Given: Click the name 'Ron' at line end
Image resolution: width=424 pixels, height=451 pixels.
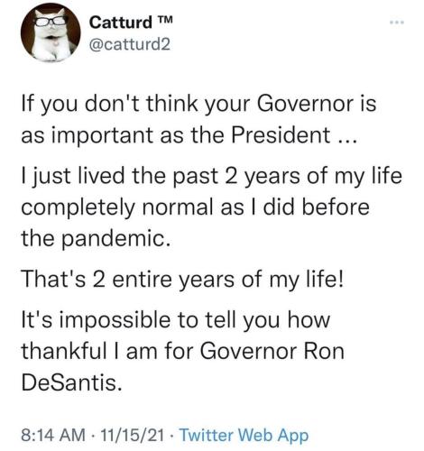Looking at the screenshot, I should point(324,352).
